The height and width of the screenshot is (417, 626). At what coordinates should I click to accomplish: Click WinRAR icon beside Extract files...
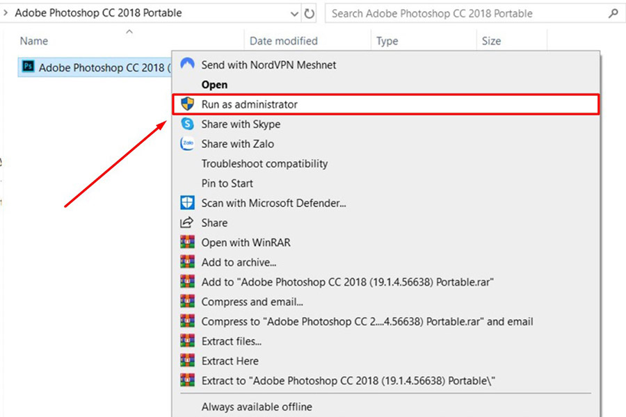pos(187,341)
